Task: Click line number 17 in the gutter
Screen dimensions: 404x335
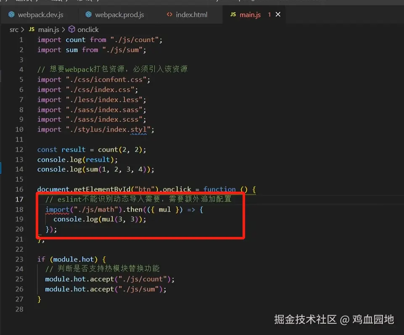Action: [19, 199]
